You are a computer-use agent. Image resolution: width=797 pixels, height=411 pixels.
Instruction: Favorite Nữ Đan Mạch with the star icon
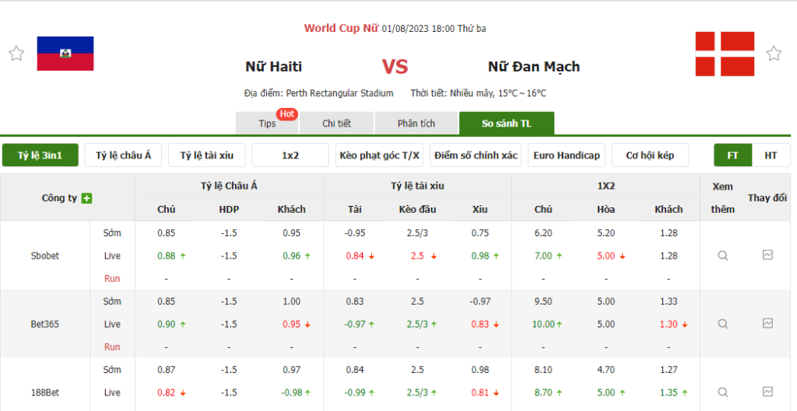774,54
